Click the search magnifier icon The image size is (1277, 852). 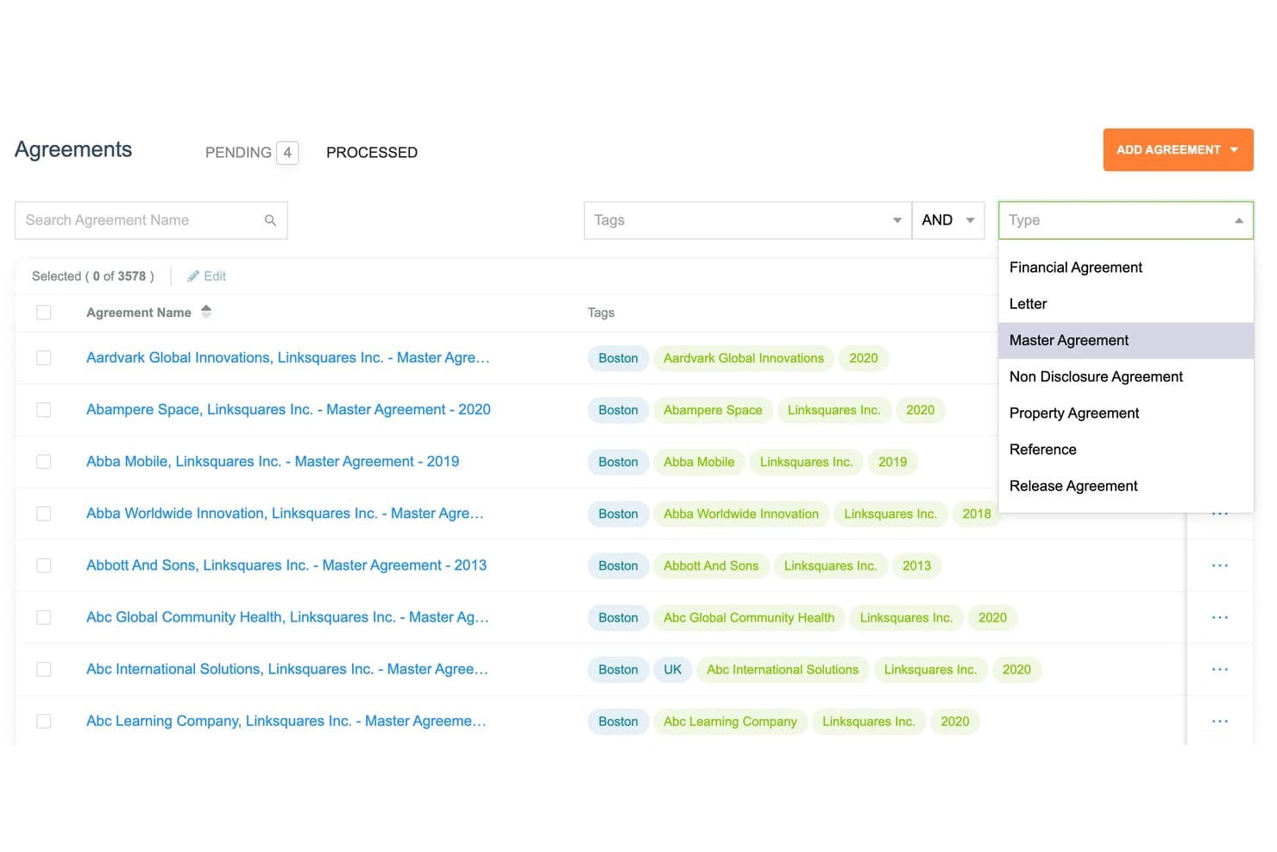[x=270, y=220]
